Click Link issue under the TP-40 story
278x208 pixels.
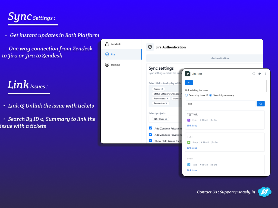[x=192, y=148]
